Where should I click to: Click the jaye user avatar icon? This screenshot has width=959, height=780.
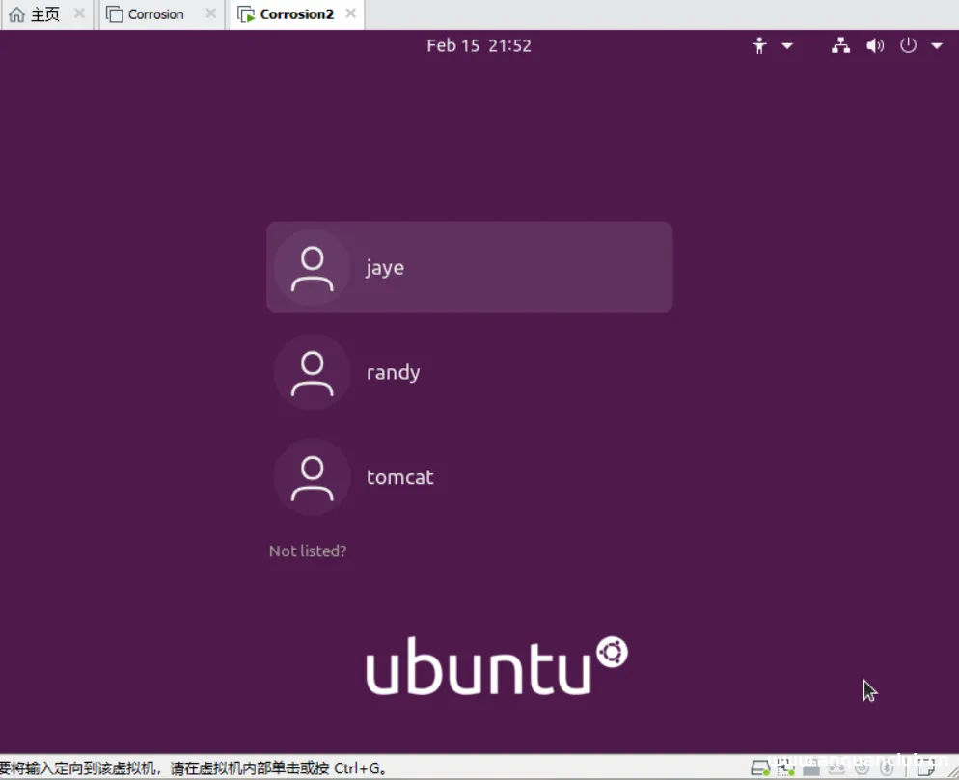coord(312,268)
